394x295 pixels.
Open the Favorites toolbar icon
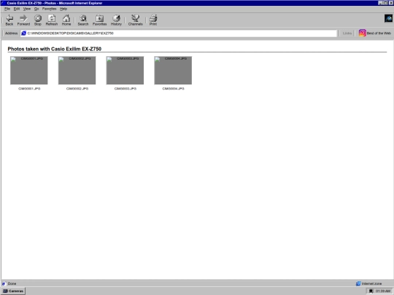pyautogui.click(x=99, y=20)
